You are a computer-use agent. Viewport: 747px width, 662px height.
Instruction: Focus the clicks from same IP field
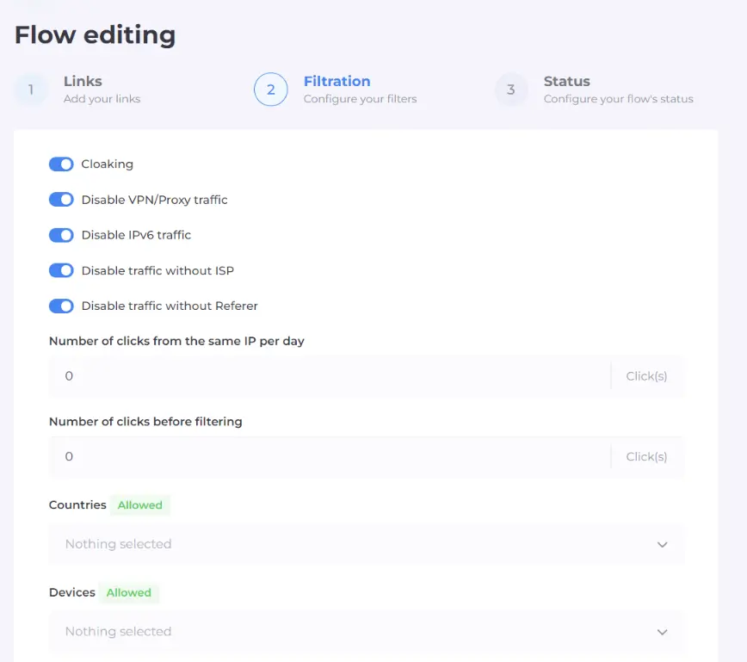pos(327,376)
